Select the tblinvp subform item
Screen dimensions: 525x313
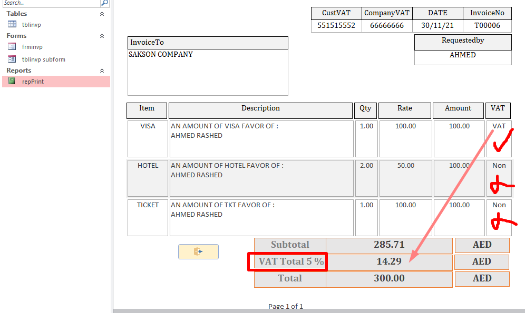[44, 59]
